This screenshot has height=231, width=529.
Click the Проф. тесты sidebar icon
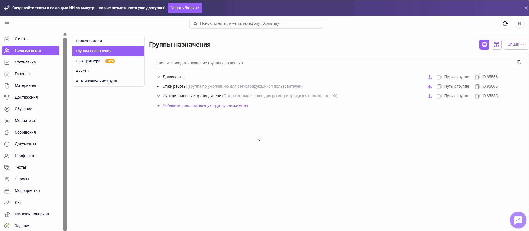7,156
